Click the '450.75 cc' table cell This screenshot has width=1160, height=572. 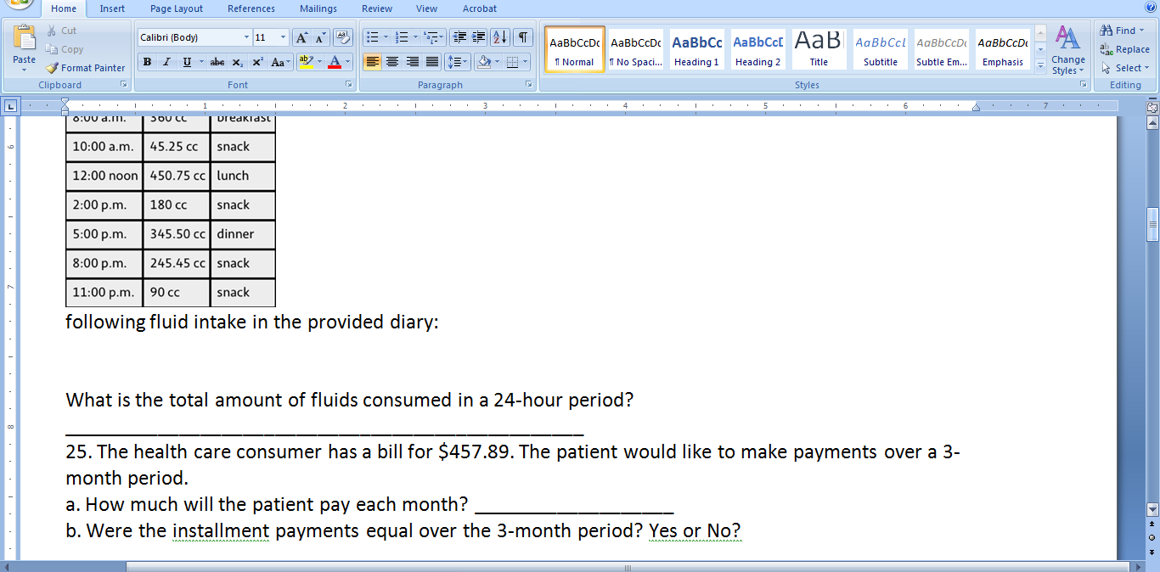[177, 176]
